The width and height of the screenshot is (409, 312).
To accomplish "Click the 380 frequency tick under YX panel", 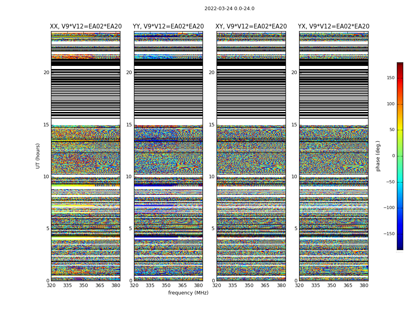I will [364, 285].
